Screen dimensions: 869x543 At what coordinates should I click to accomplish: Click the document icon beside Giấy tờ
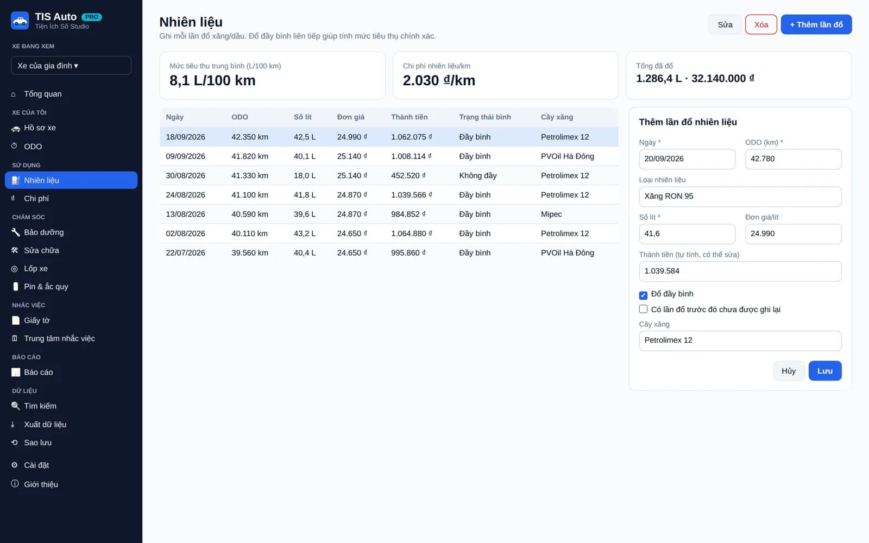click(x=15, y=320)
